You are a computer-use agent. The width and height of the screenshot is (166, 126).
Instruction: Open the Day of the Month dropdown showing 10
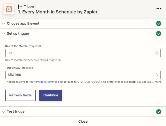(83, 53)
